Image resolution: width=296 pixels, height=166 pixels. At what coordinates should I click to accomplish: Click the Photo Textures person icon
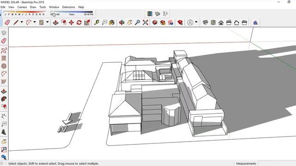(165, 13)
